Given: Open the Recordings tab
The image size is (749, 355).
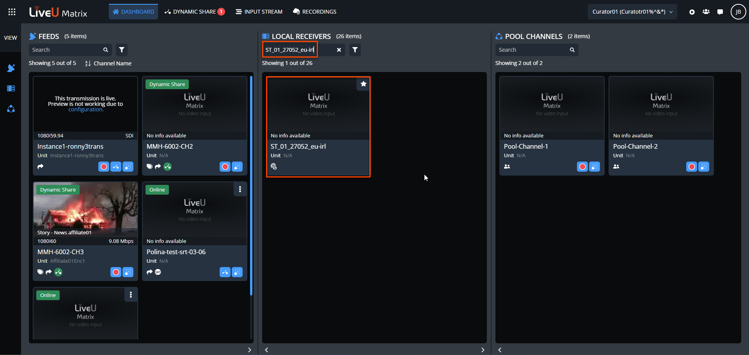Looking at the screenshot, I should tap(314, 12).
